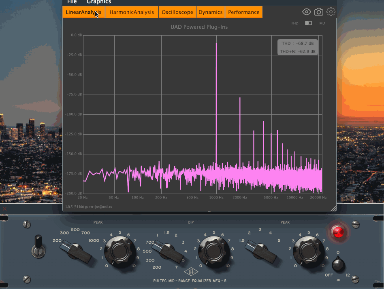384x289 pixels.
Task: Open the Performance tab
Action: pos(244,12)
